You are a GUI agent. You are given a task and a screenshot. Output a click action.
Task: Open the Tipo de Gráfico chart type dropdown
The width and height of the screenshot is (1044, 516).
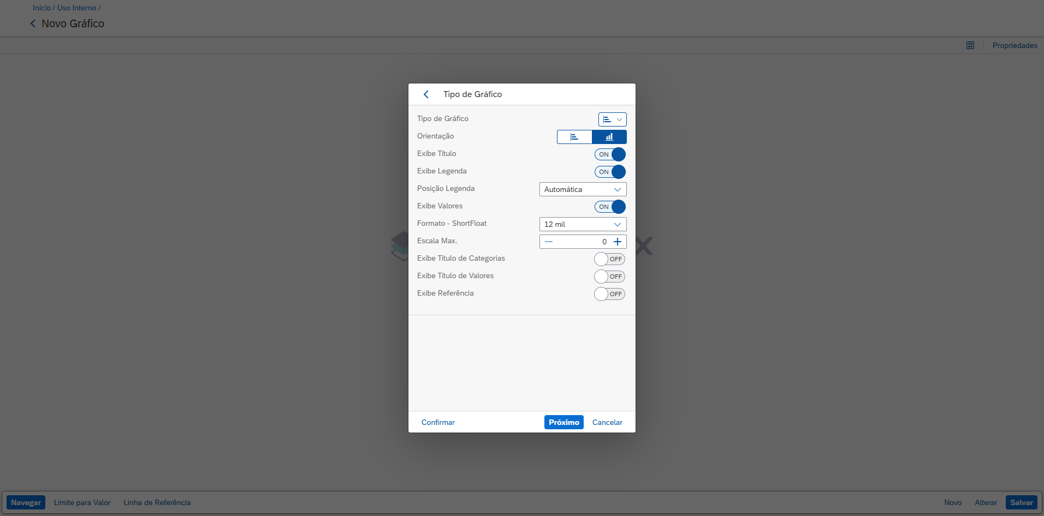point(612,119)
